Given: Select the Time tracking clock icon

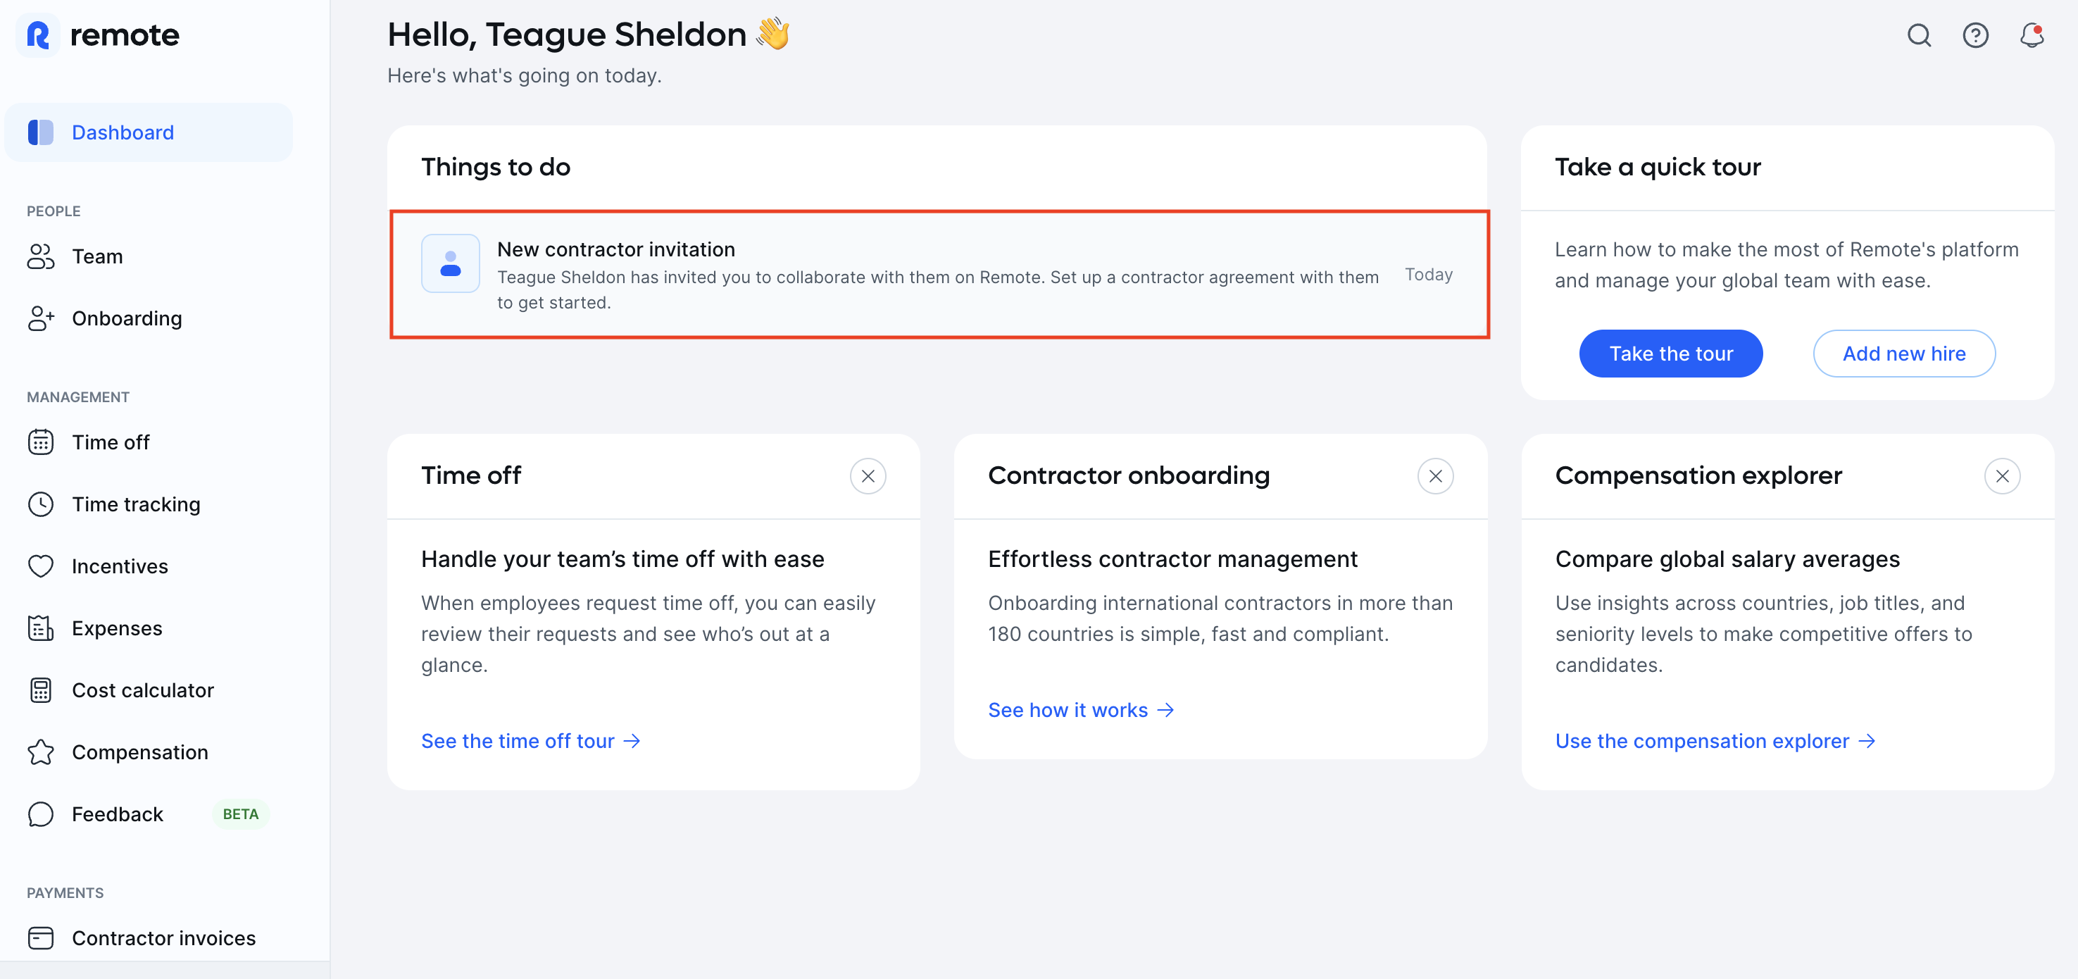Looking at the screenshot, I should pos(40,504).
